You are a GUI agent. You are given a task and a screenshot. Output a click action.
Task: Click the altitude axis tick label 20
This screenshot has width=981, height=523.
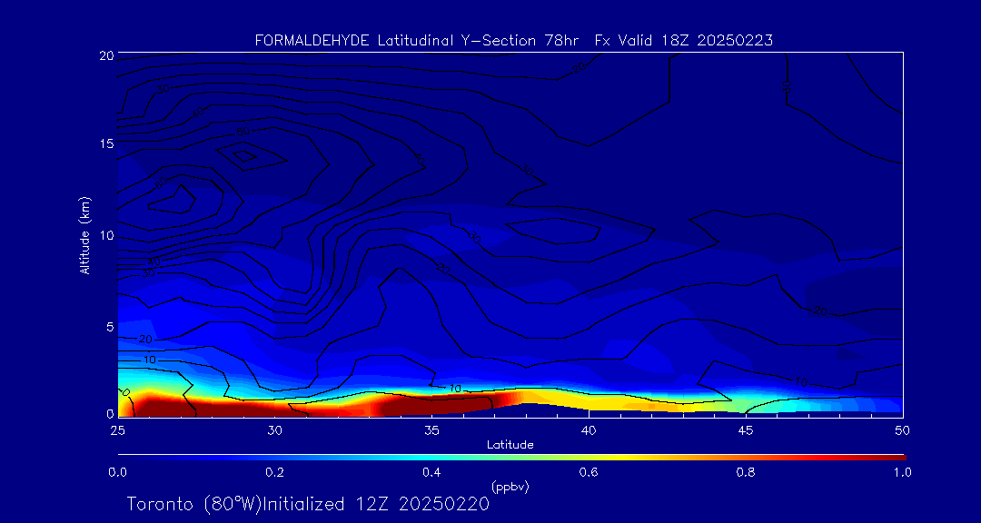coord(106,54)
